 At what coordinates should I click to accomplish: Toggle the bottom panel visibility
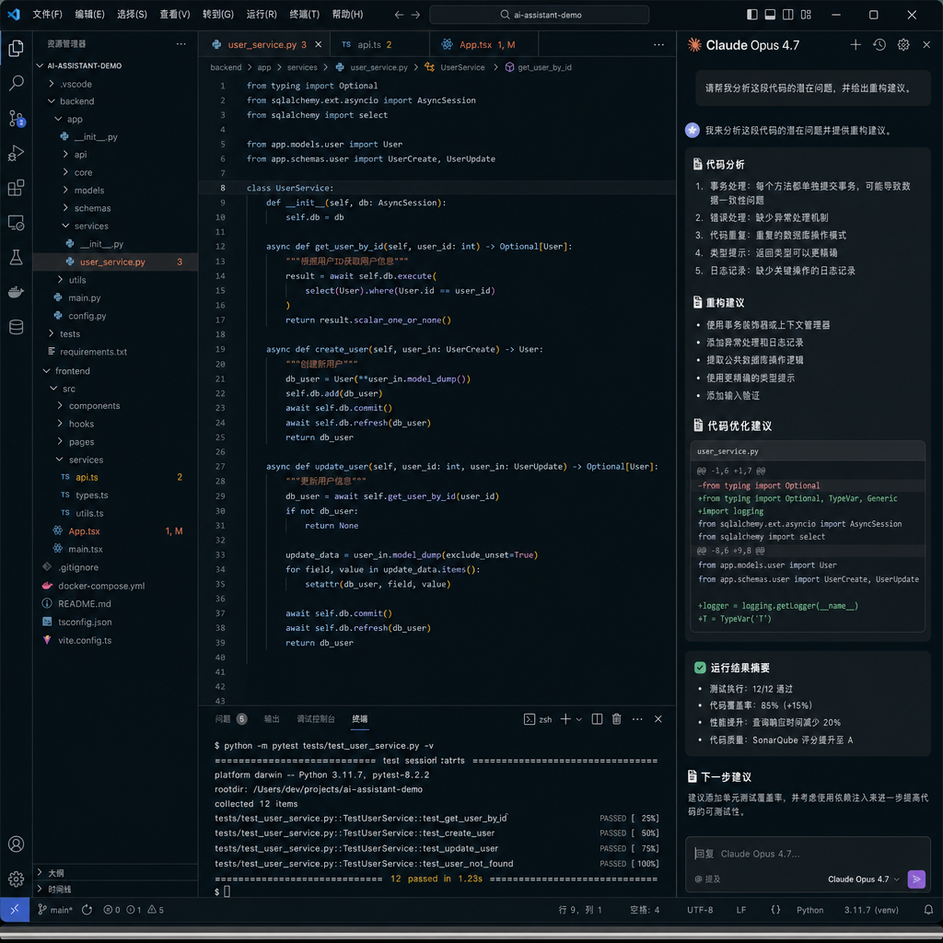pos(770,15)
